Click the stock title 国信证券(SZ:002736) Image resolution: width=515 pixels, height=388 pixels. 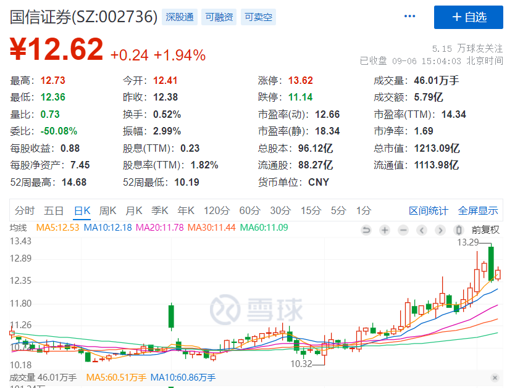pos(84,17)
